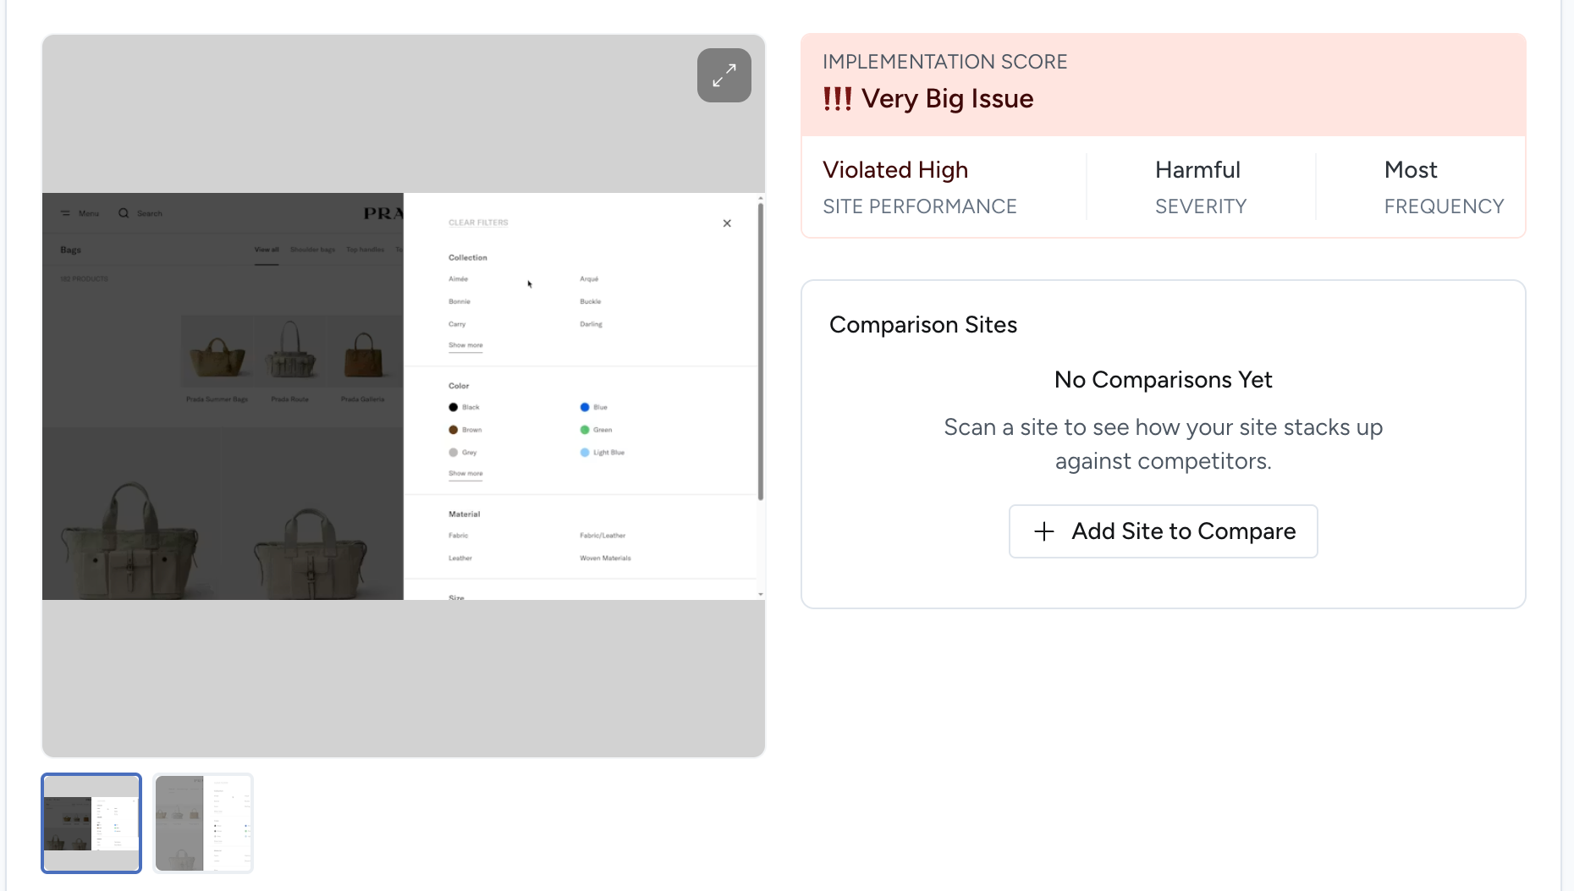Viewport: 1574px width, 891px height.
Task: Expand Show more under Collection
Action: tap(465, 345)
